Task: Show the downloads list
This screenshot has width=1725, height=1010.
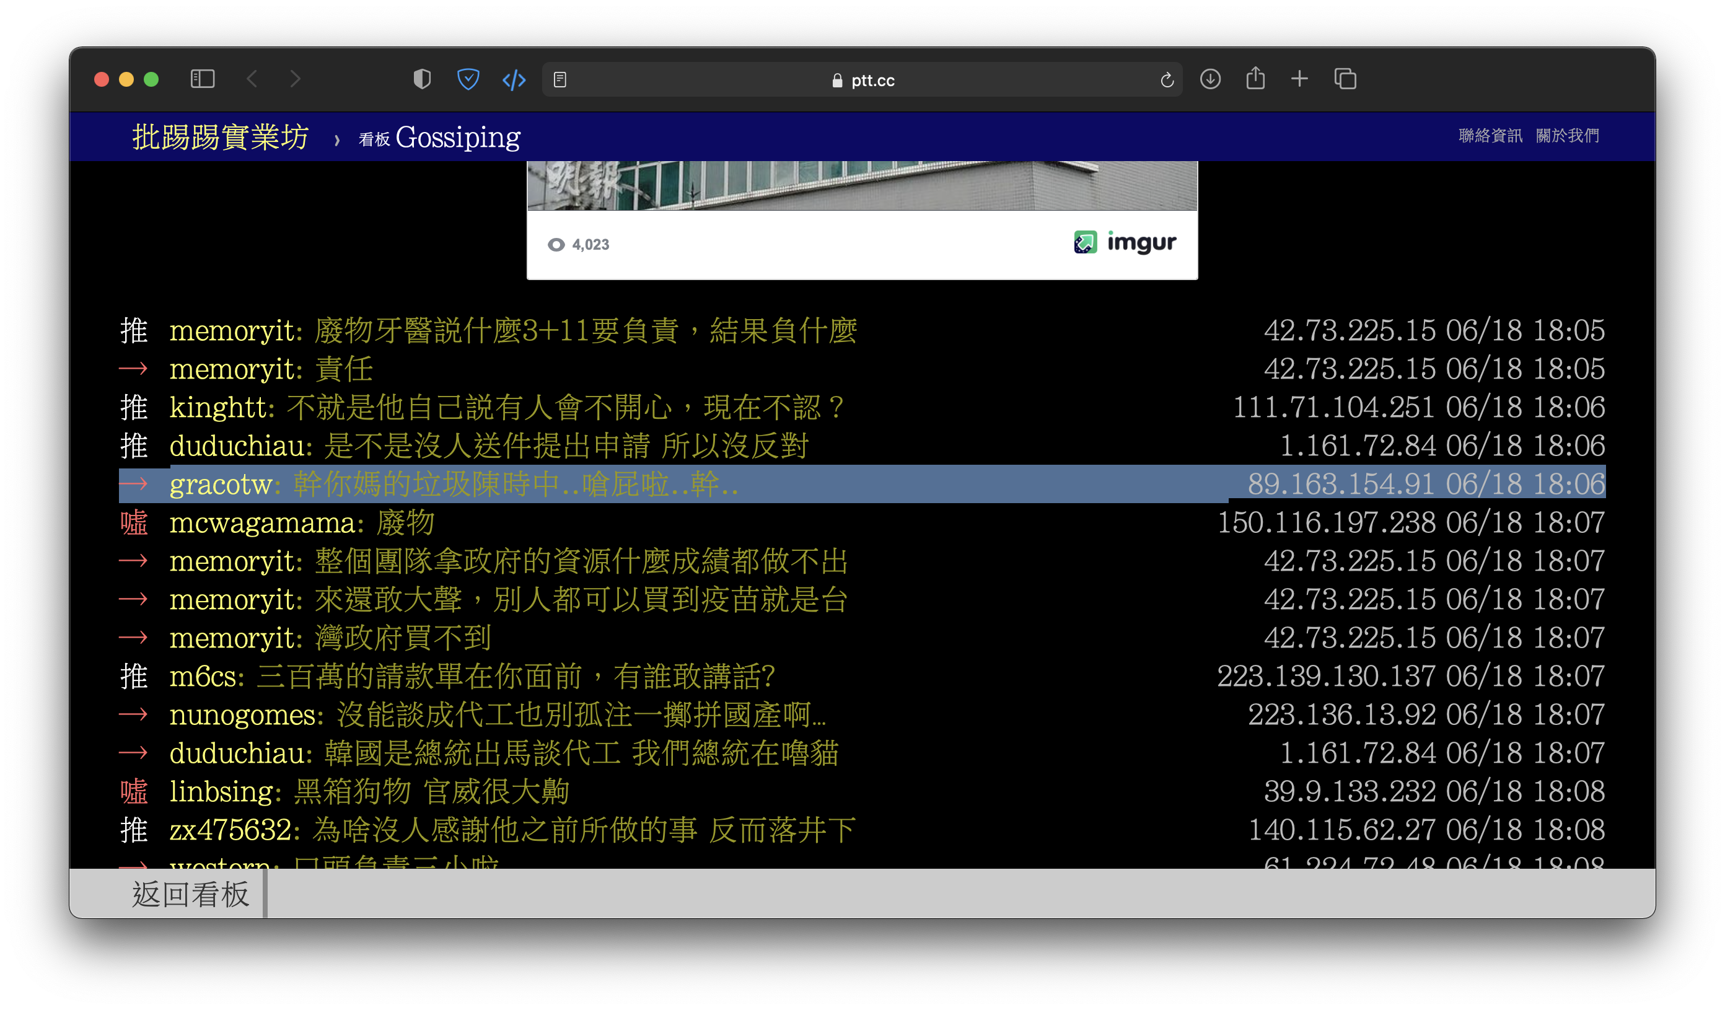Action: [1210, 79]
